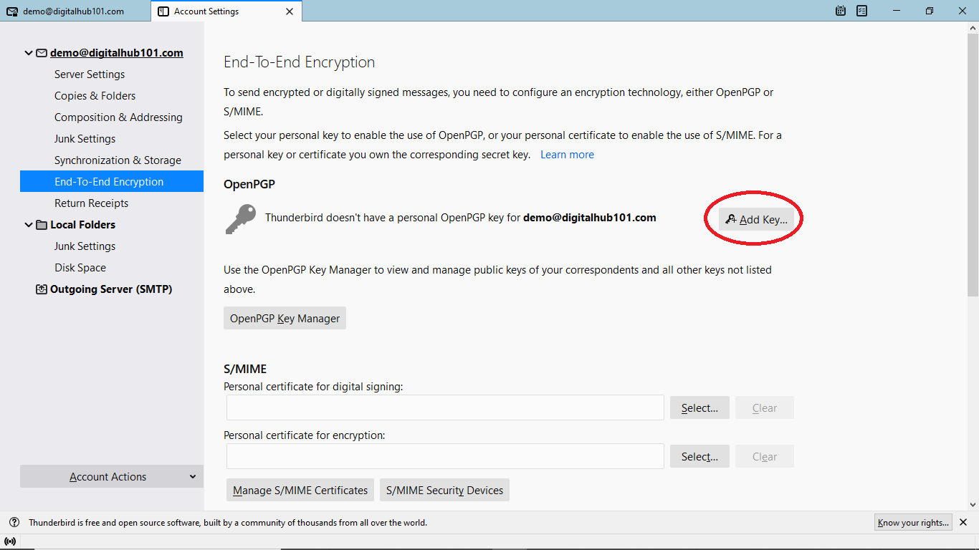The width and height of the screenshot is (979, 550).
Task: Open Copies & Folders settings
Action: 95,96
